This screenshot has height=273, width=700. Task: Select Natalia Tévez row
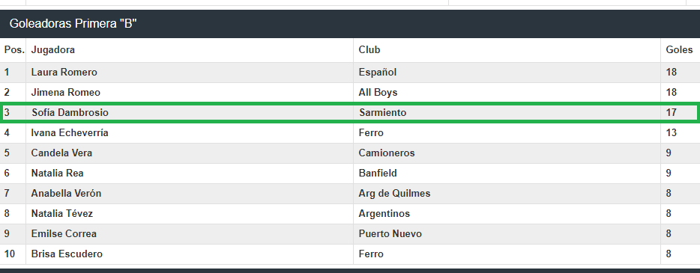pos(349,214)
